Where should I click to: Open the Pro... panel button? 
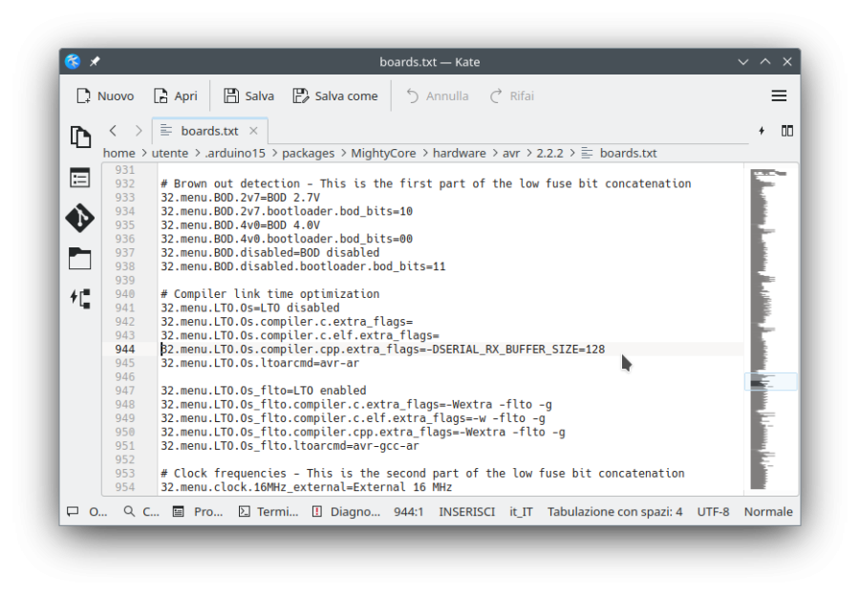pyautogui.click(x=198, y=512)
